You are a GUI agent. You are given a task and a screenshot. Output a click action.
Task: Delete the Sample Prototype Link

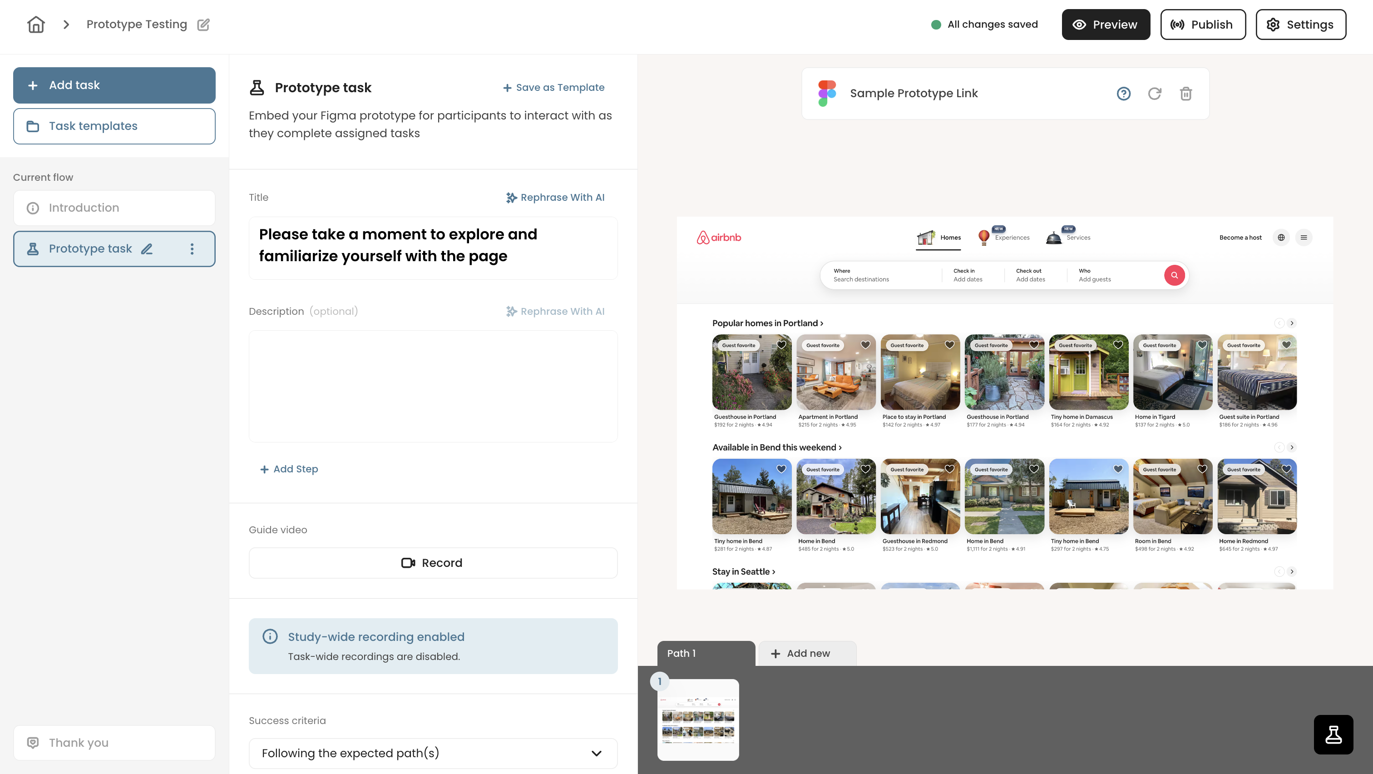pos(1185,94)
